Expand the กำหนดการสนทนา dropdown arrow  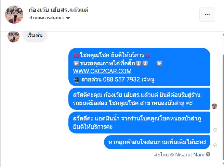coord(68,18)
